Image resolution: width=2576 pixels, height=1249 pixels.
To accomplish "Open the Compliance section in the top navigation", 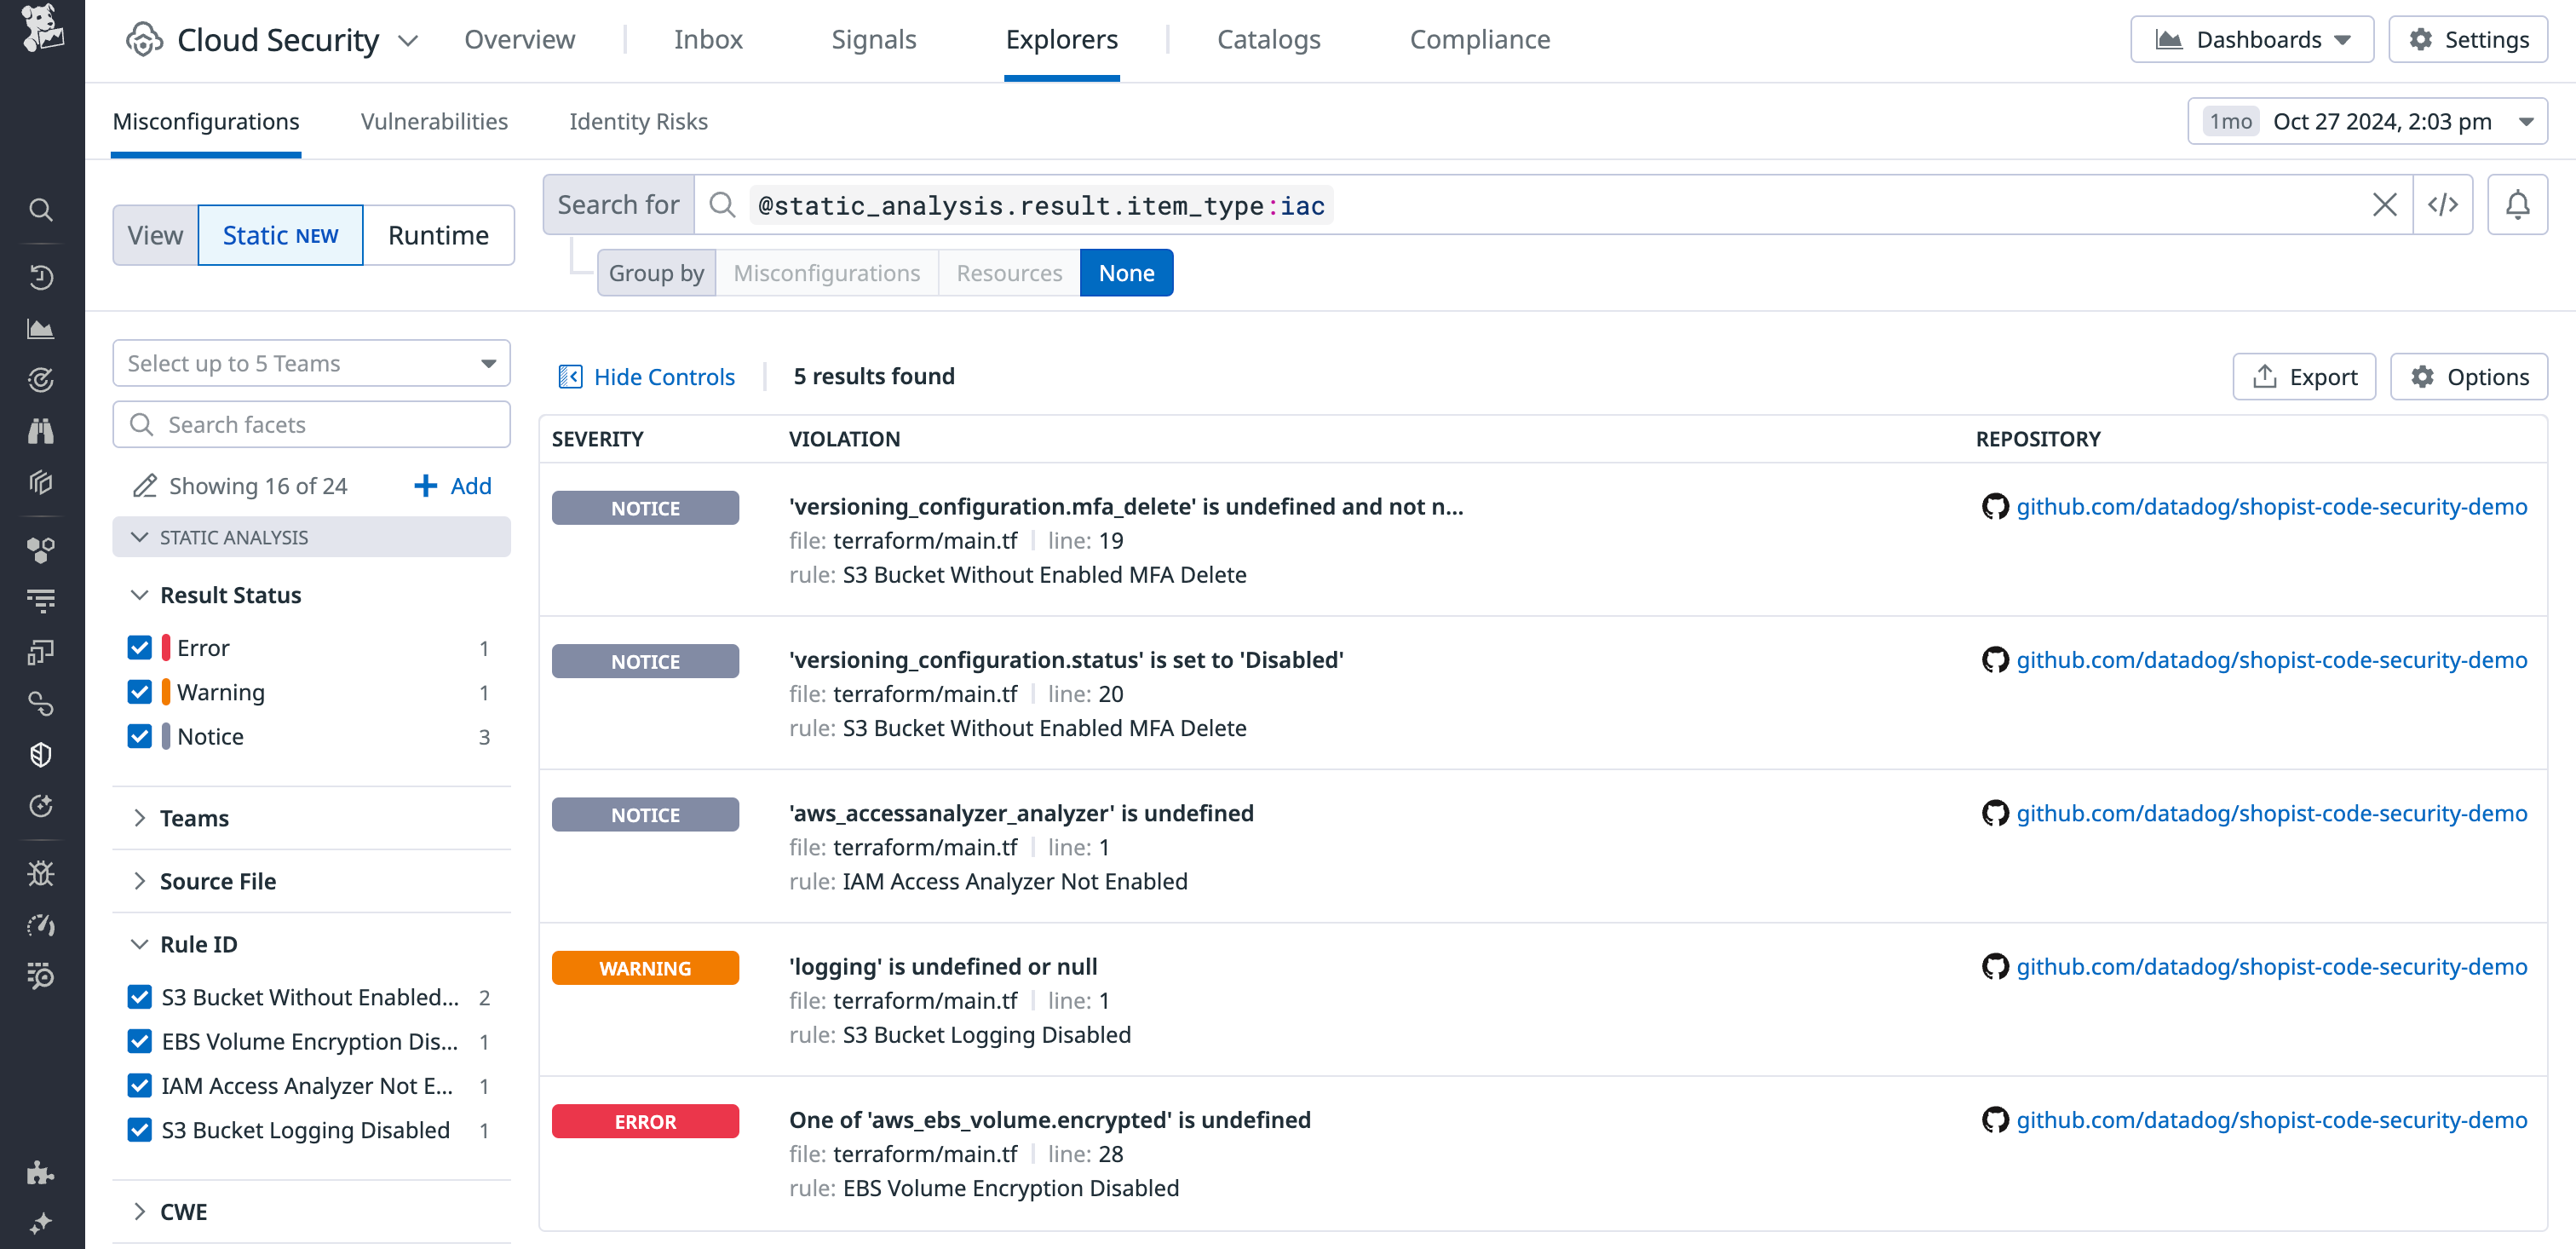I will 1480,39.
